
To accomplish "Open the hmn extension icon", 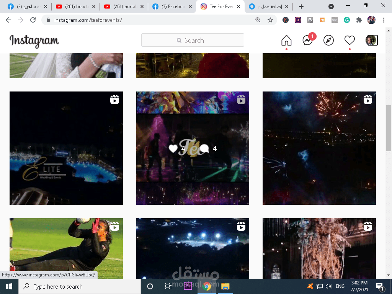I will (x=335, y=20).
